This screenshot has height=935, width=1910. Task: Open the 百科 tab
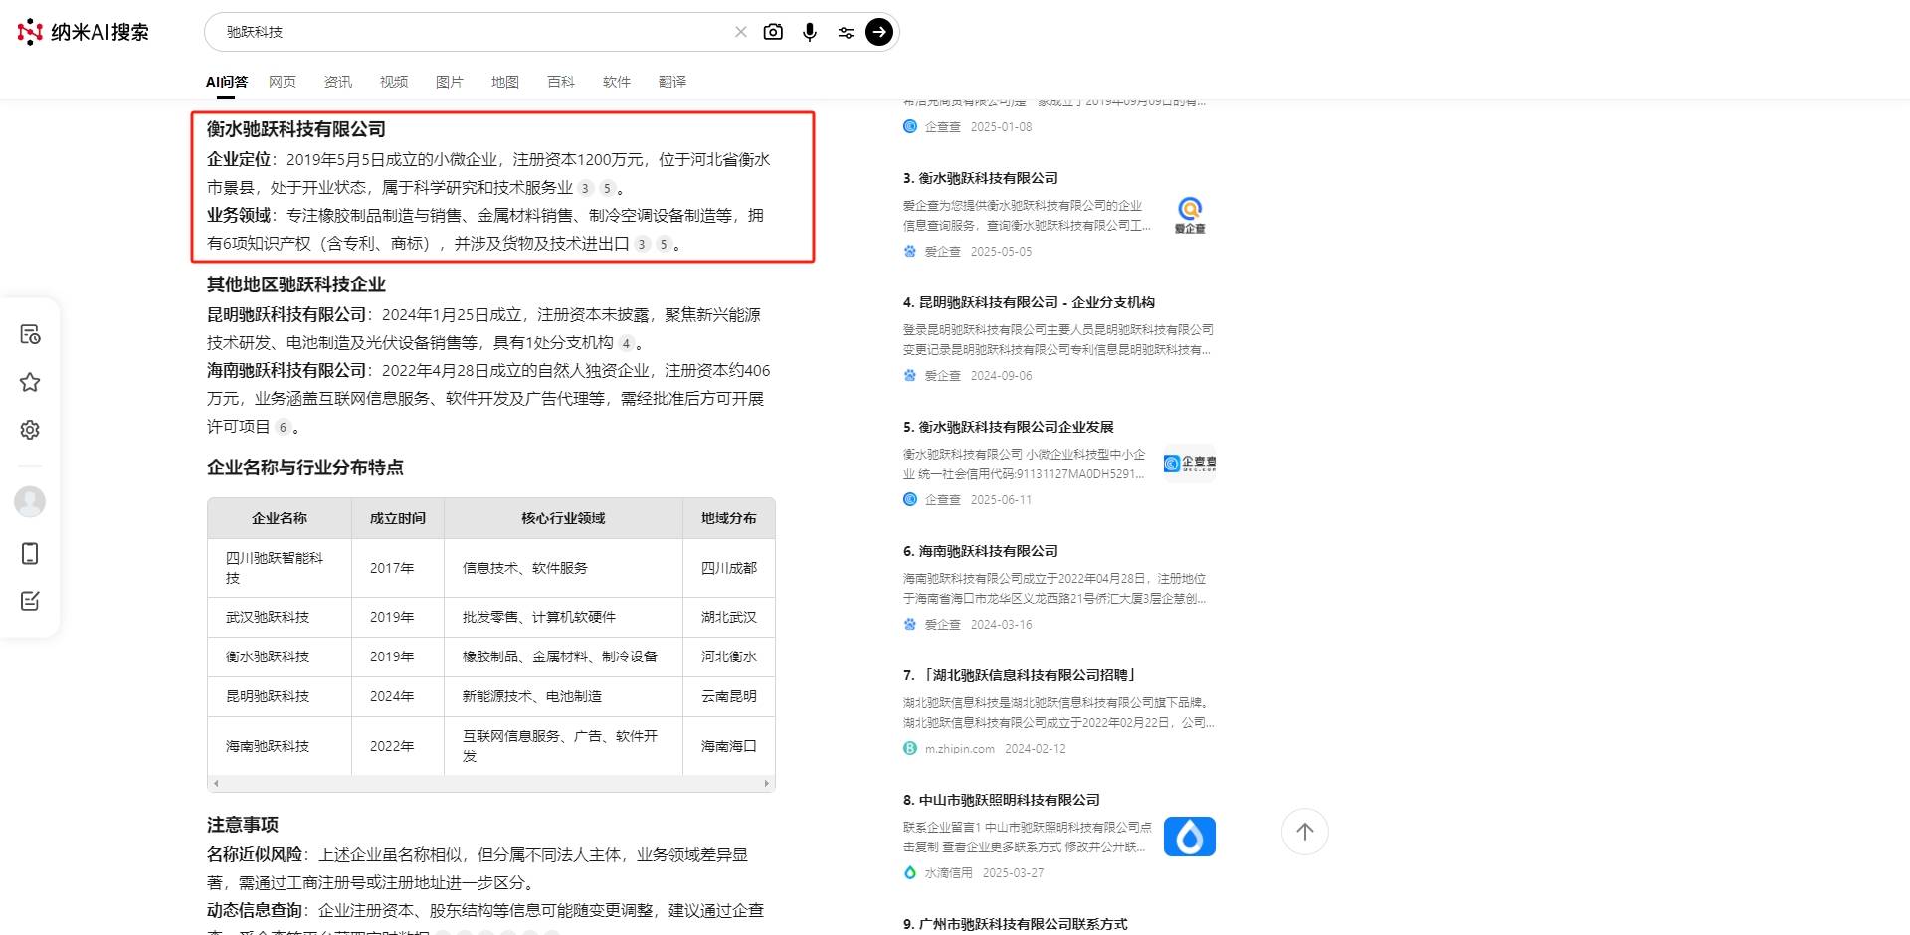pos(561,82)
